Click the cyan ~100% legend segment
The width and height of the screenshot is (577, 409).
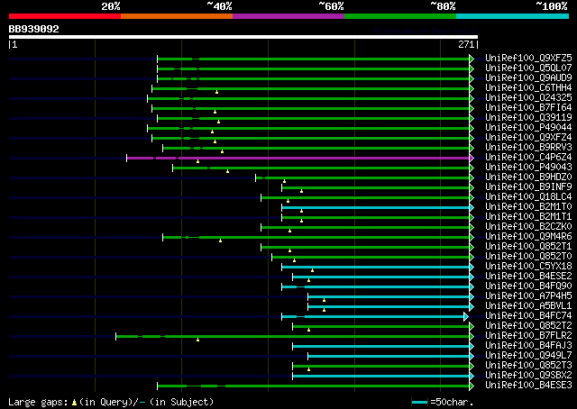click(513, 16)
